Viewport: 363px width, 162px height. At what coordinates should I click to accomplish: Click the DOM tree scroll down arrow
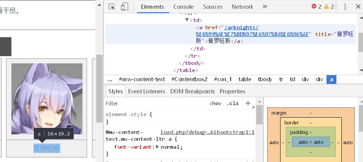coord(361,70)
